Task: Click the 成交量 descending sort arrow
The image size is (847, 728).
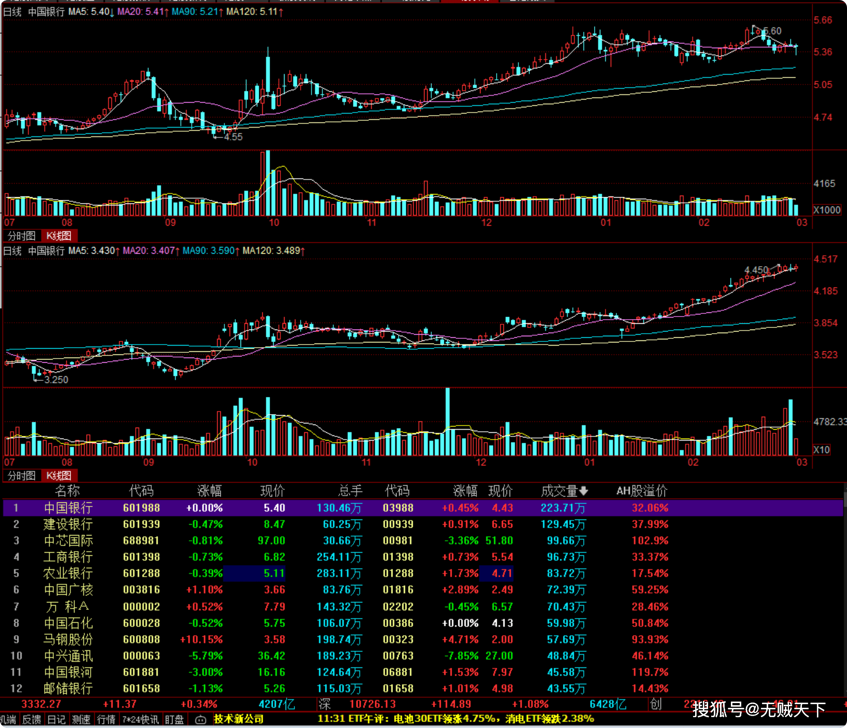Action: (x=584, y=491)
